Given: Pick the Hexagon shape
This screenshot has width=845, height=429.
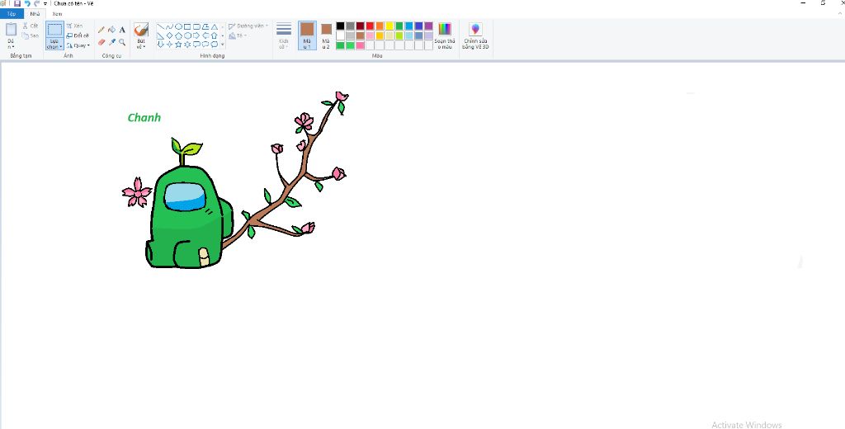Looking at the screenshot, I should pos(187,35).
